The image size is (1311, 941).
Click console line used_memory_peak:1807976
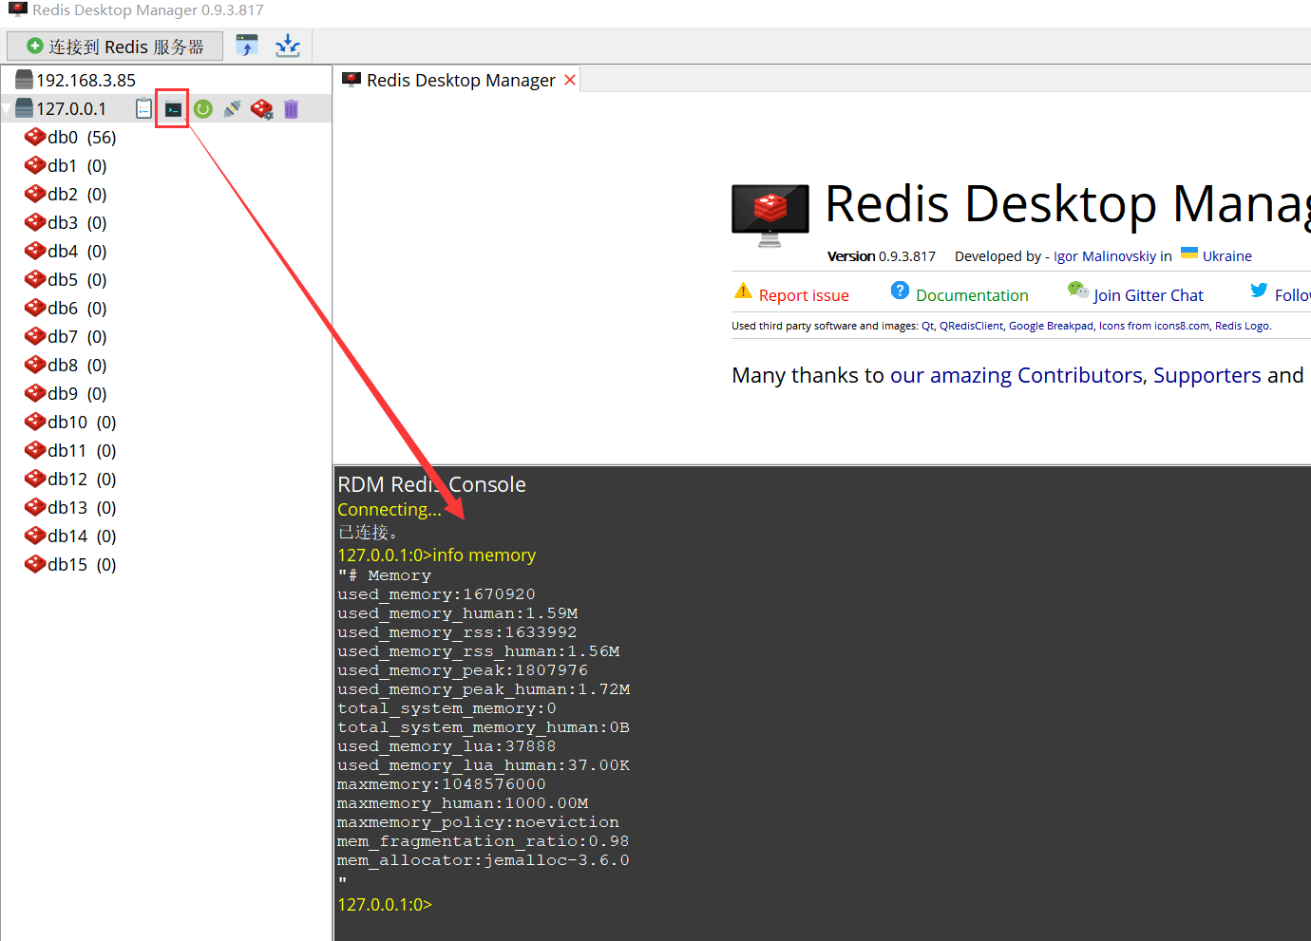pyautogui.click(x=463, y=670)
